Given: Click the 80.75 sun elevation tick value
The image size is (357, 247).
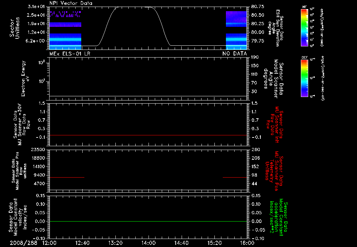Looking at the screenshot, I should click(258, 7).
